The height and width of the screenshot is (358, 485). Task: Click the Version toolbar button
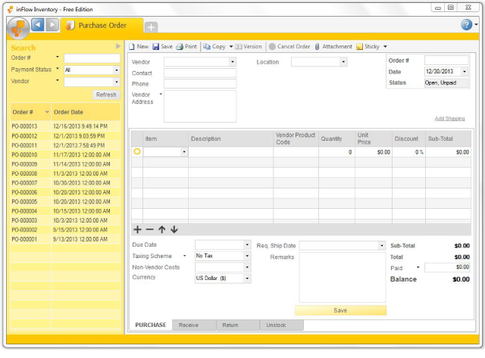pyautogui.click(x=249, y=46)
